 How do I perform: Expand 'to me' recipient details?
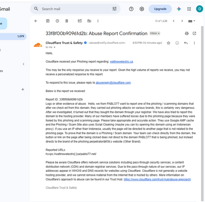55,47
